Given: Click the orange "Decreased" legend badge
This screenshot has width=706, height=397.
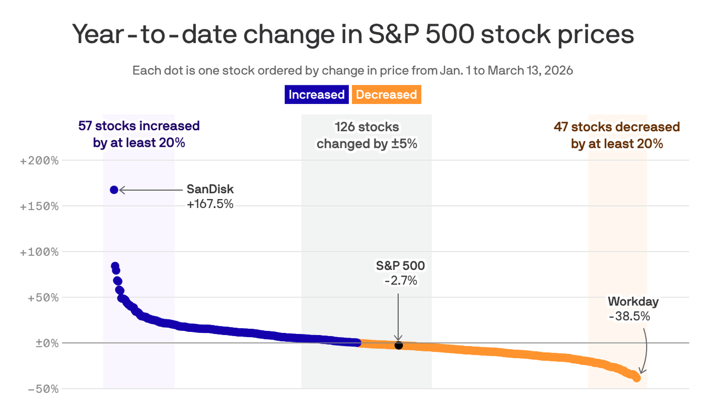Looking at the screenshot, I should tap(386, 95).
